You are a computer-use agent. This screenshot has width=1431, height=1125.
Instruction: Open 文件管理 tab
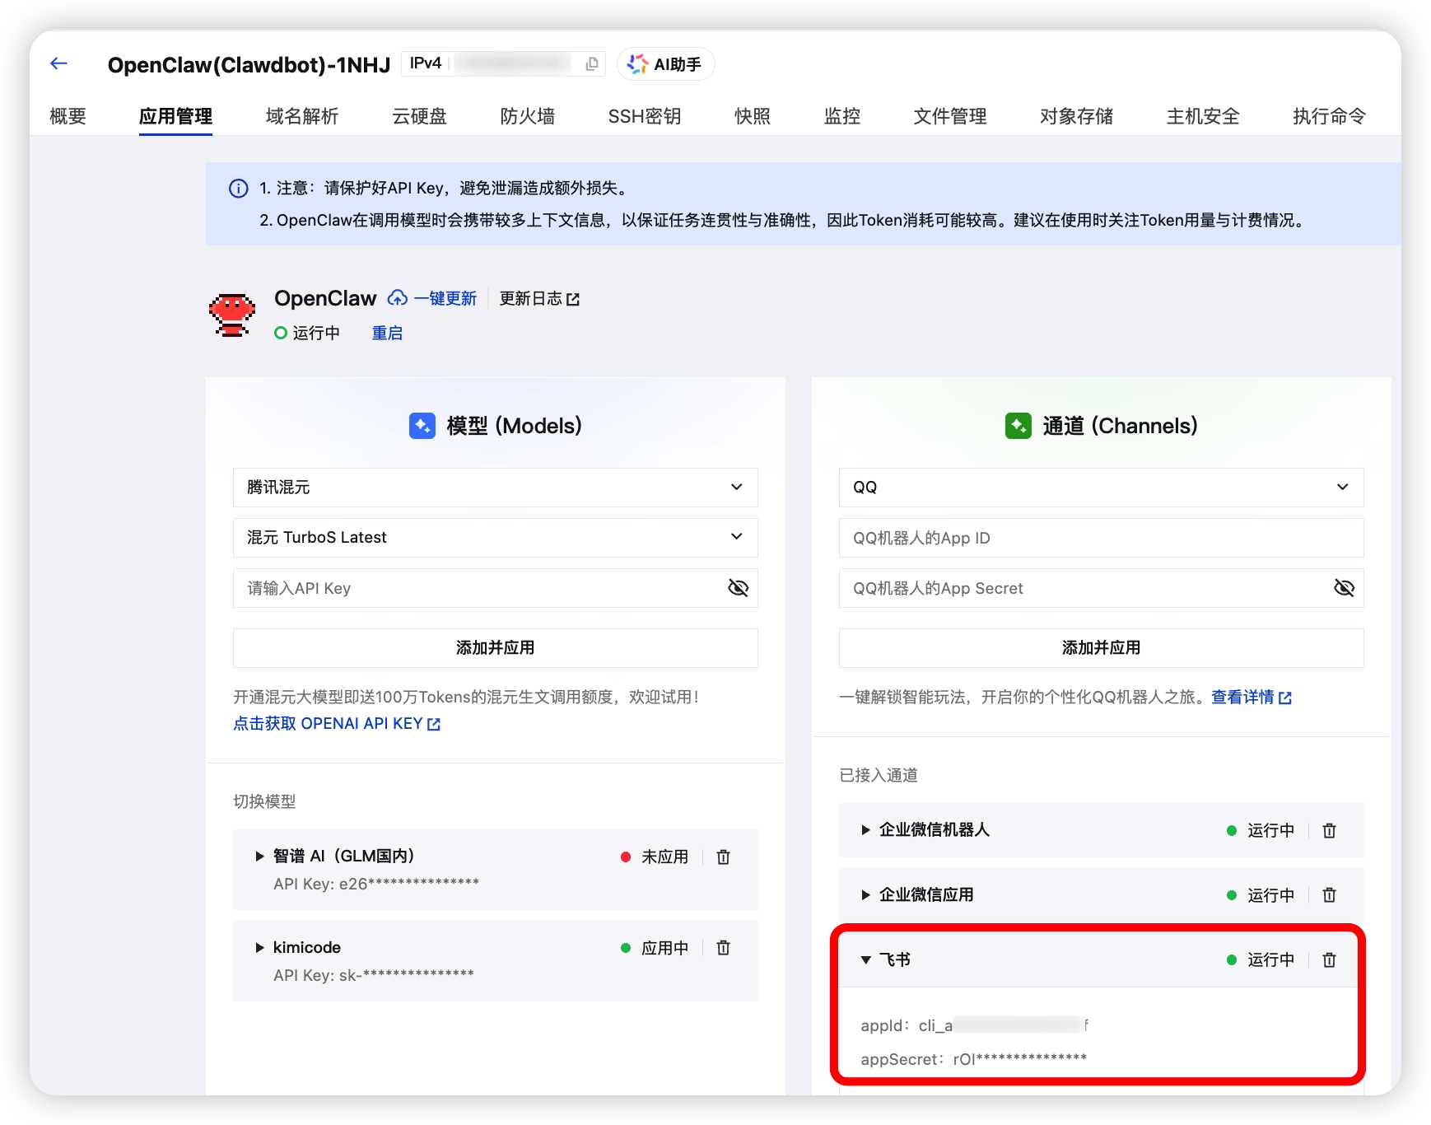949,116
